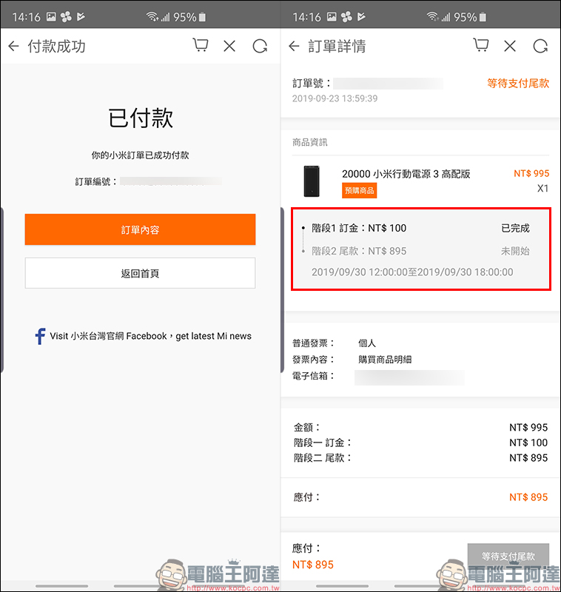Click the blue Facebook logo icon
Viewport: 561px width, 592px height.
[x=40, y=336]
